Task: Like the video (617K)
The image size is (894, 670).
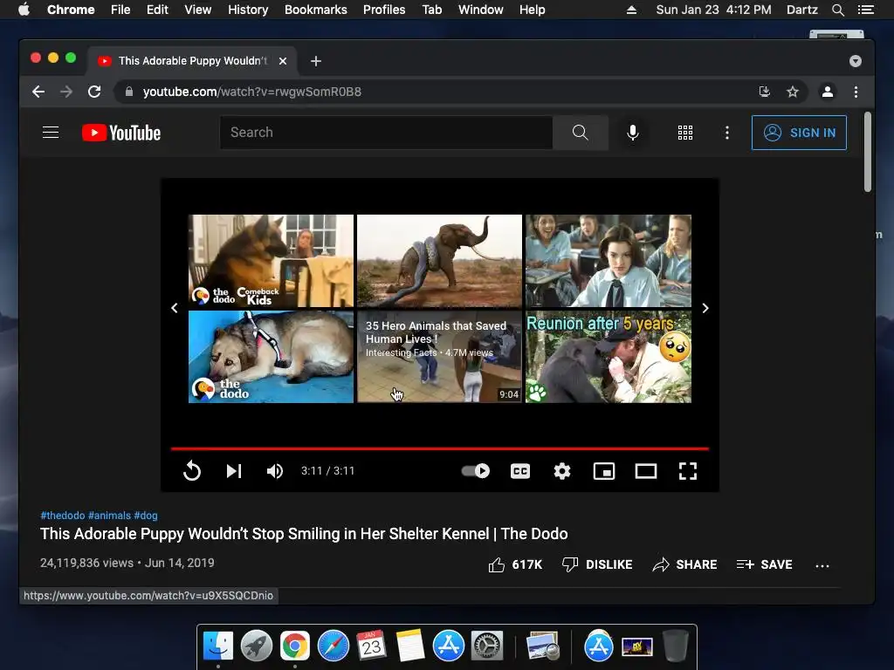Action: pyautogui.click(x=515, y=564)
